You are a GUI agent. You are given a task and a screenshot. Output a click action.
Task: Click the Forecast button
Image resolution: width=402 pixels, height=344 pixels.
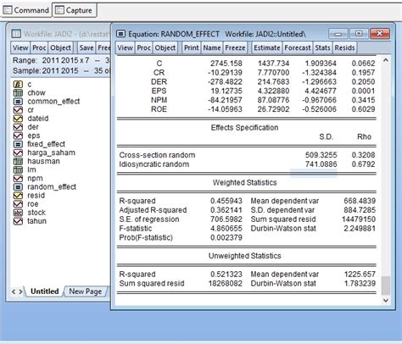pyautogui.click(x=298, y=47)
